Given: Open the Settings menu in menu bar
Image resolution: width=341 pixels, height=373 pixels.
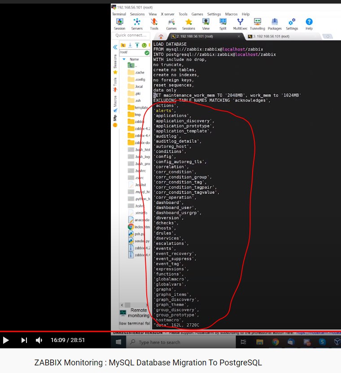Looking at the screenshot, I should tap(214, 14).
